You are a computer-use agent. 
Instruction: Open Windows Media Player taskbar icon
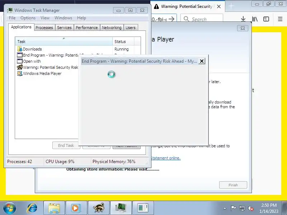pos(76,208)
